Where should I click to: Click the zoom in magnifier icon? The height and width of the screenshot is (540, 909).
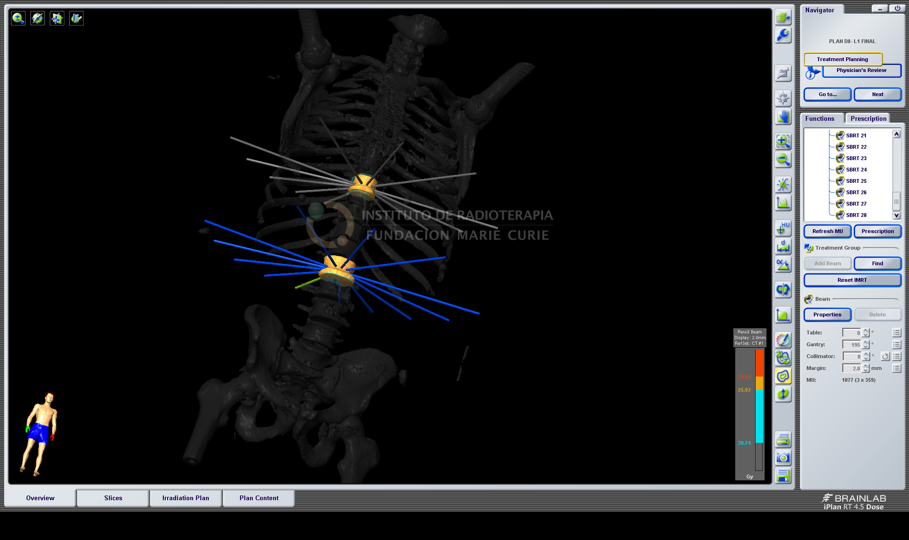click(783, 141)
